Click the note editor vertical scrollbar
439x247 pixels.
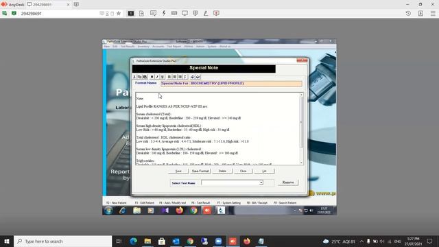301,128
